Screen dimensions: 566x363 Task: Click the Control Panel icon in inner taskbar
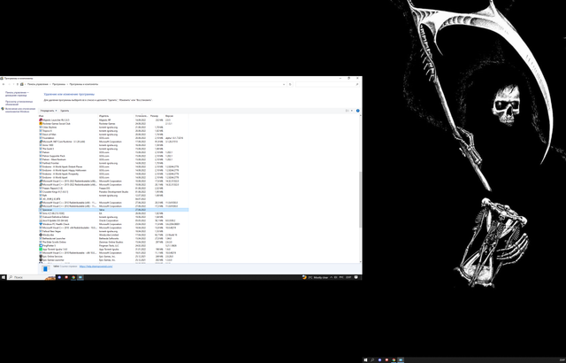[x=80, y=277]
